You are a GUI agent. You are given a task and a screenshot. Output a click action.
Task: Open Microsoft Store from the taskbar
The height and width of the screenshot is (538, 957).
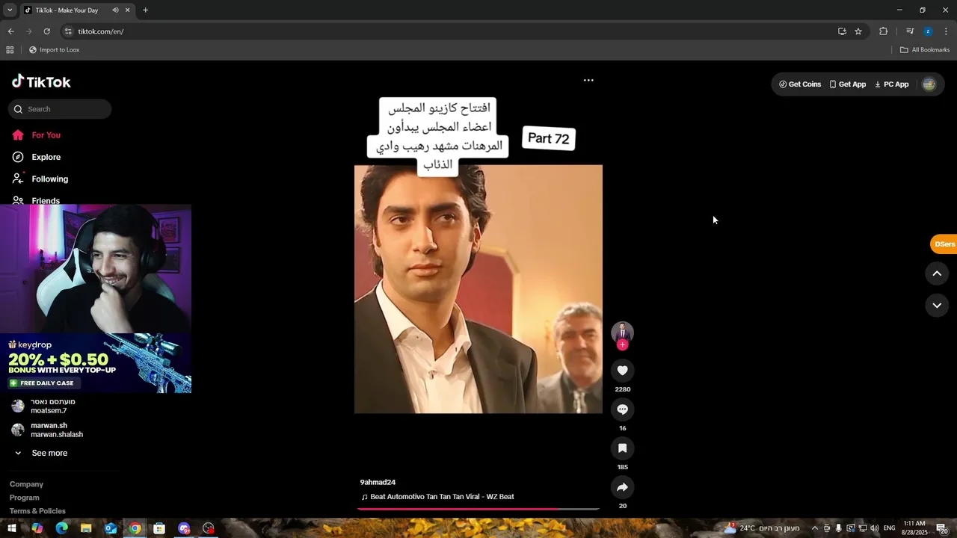pyautogui.click(x=159, y=528)
